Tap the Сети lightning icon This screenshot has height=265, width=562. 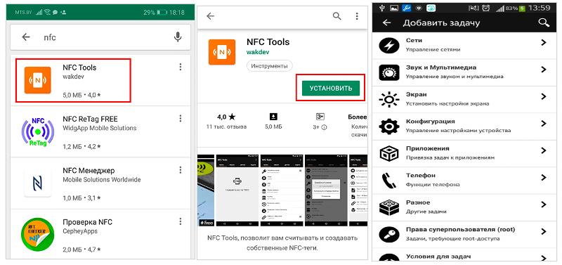[389, 46]
